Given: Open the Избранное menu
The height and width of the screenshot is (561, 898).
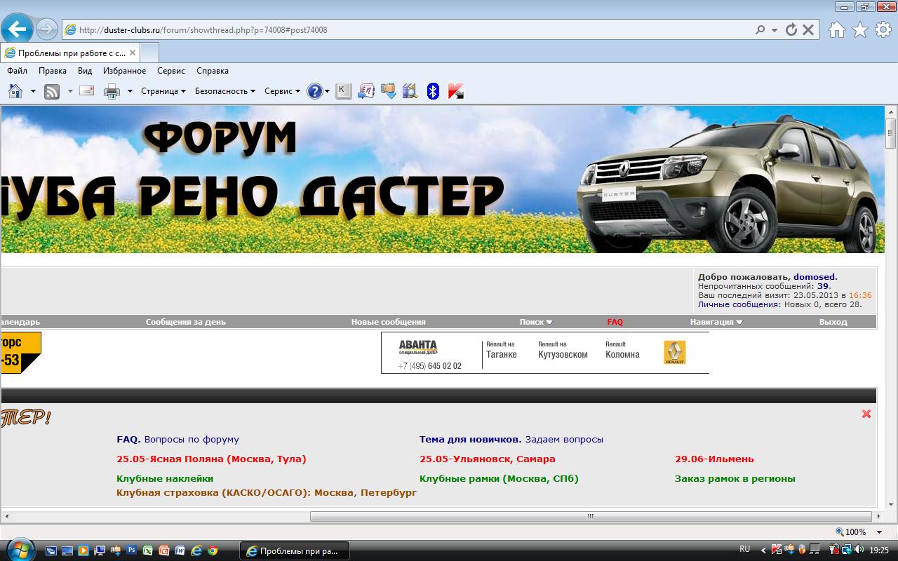Looking at the screenshot, I should coord(124,71).
